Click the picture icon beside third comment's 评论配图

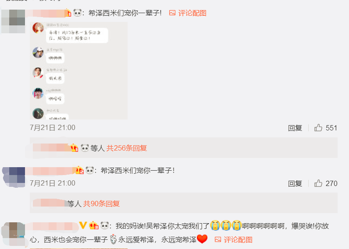tap(218, 239)
